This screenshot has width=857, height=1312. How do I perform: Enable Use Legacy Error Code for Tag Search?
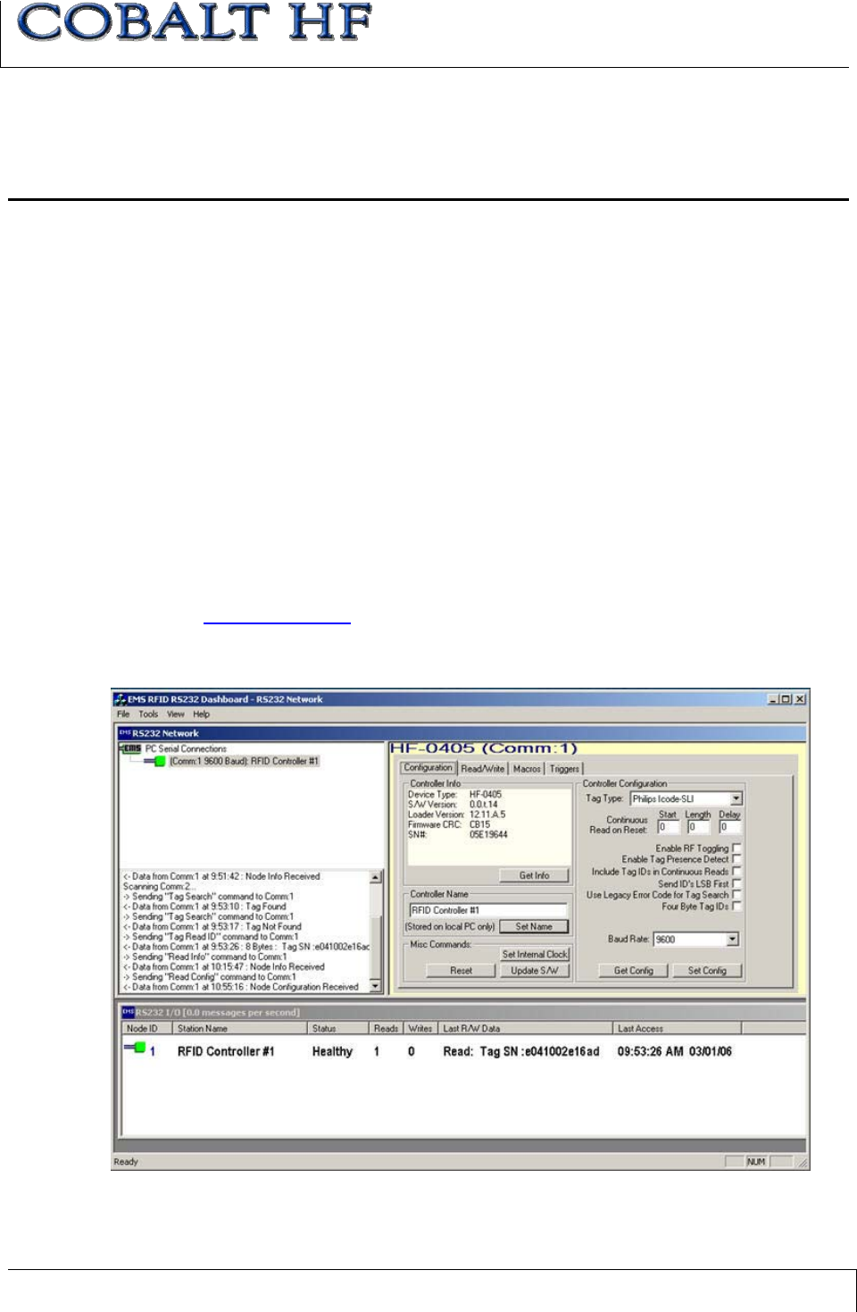coord(736,894)
